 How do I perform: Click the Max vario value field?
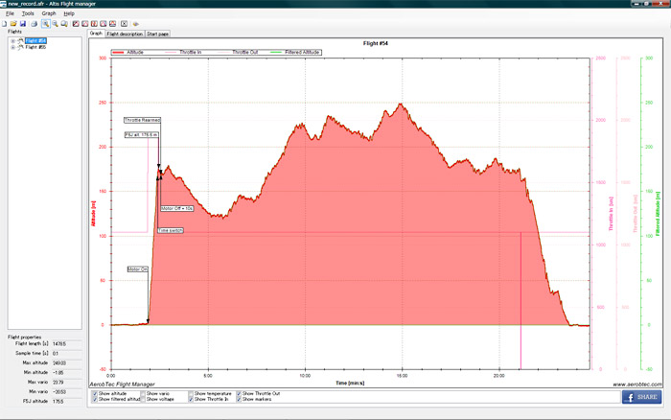point(66,383)
